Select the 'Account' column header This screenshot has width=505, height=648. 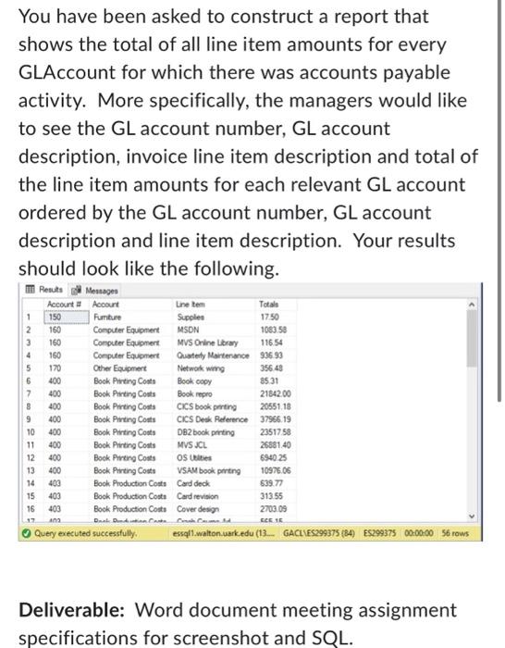[x=130, y=305]
